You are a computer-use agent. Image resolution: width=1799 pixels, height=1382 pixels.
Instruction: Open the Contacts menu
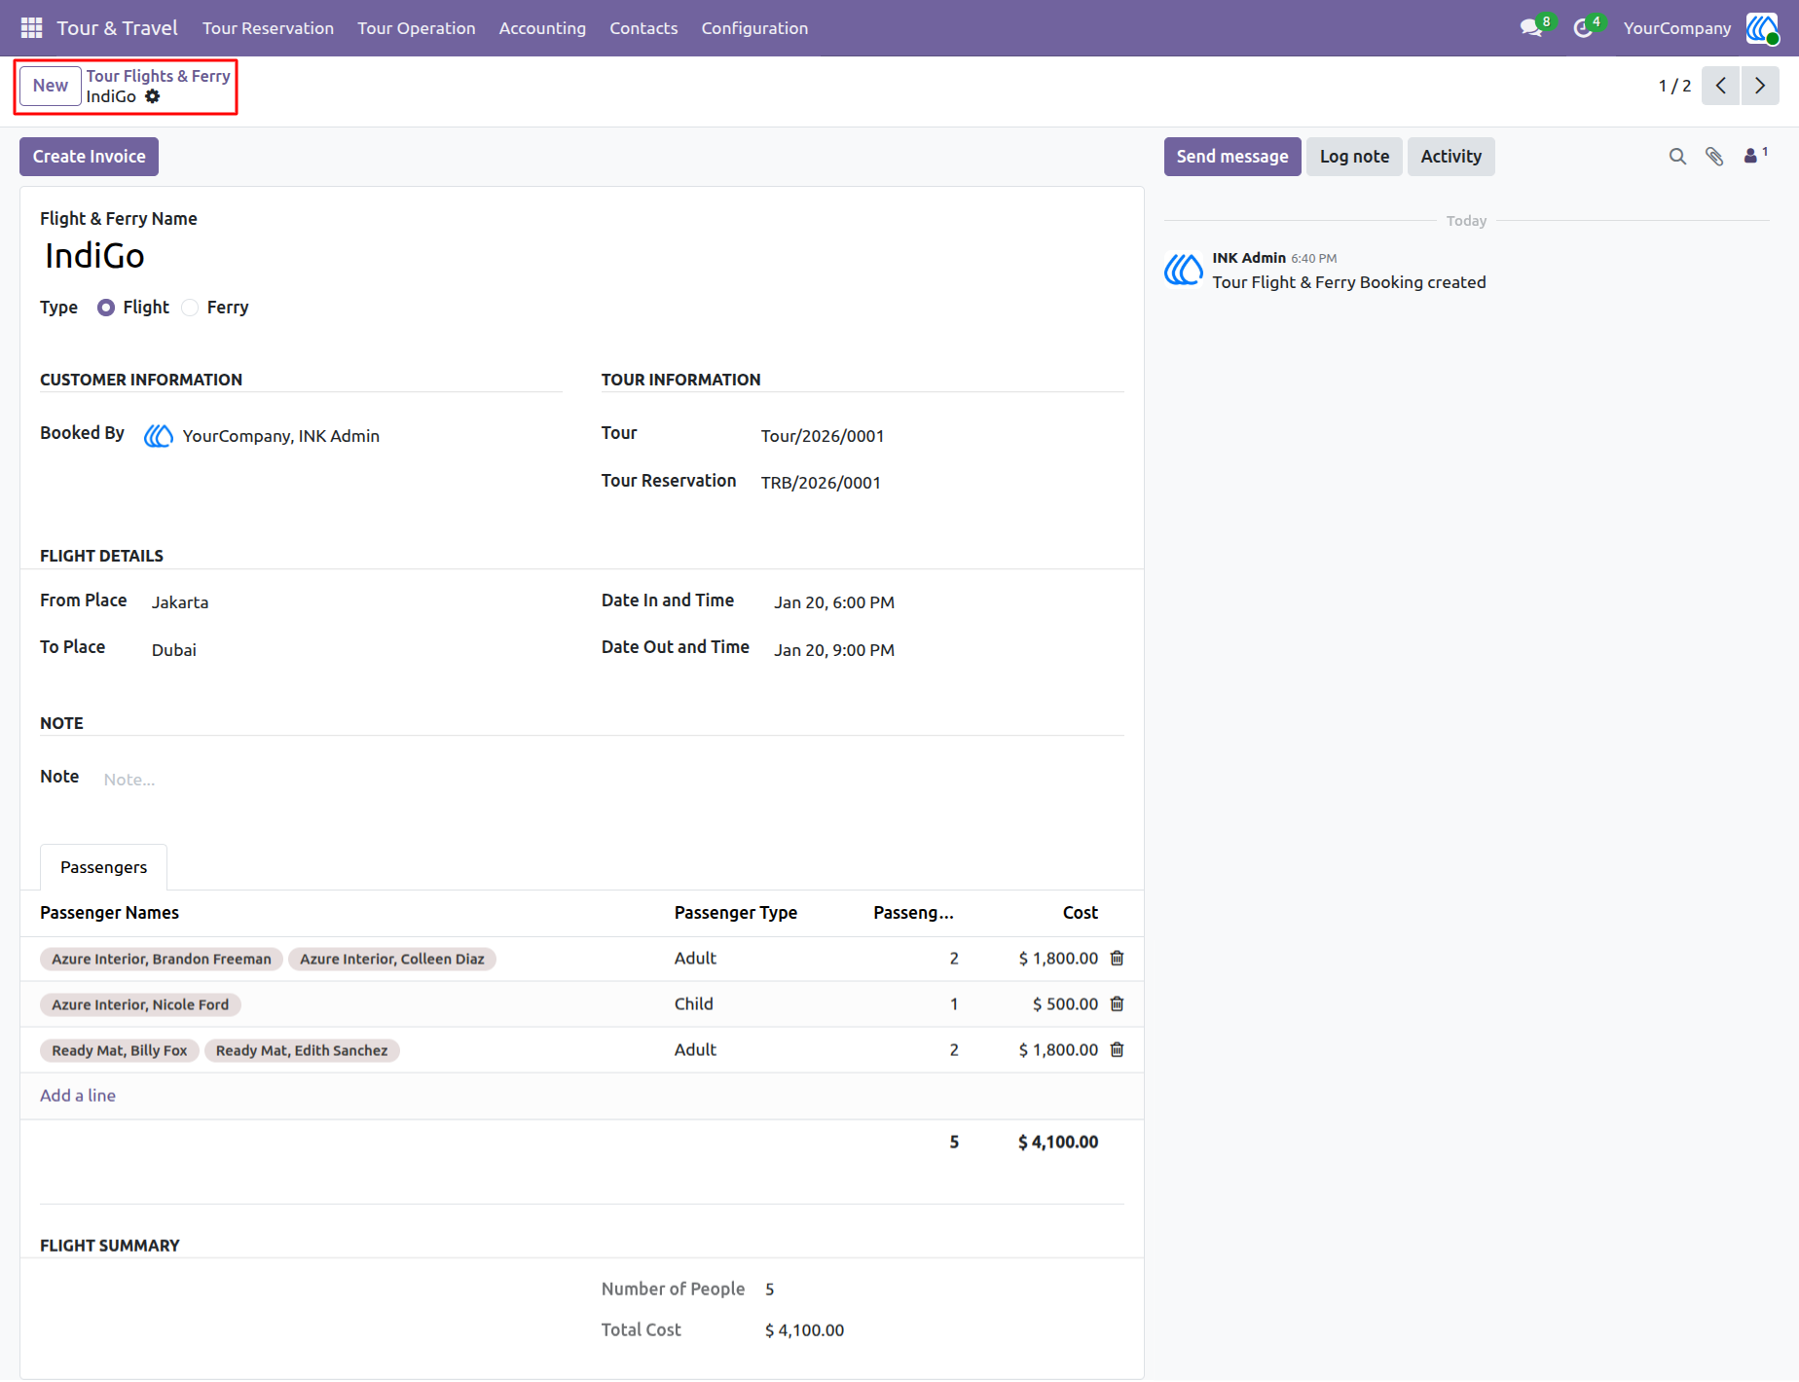[x=643, y=28]
